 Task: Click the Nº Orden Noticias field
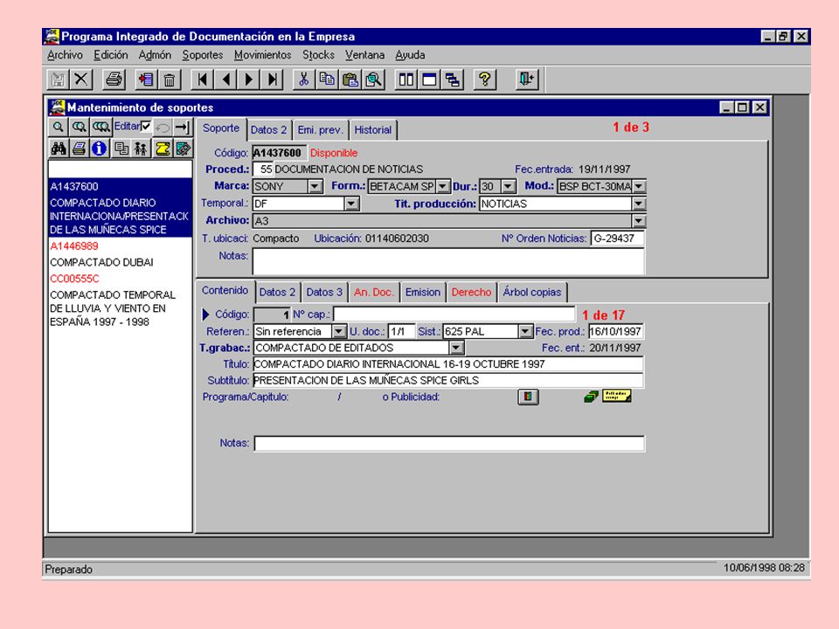click(x=618, y=238)
